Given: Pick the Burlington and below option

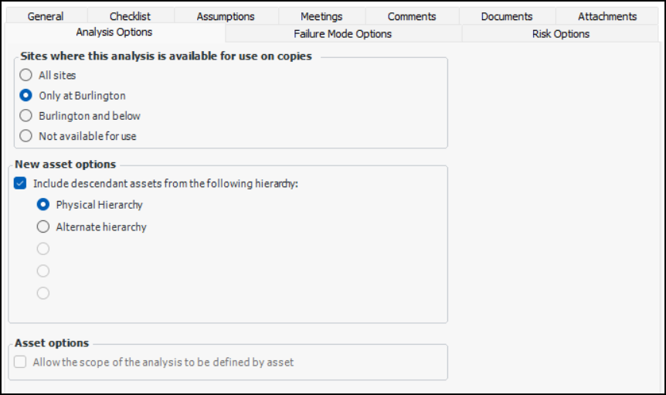Looking at the screenshot, I should [26, 116].
